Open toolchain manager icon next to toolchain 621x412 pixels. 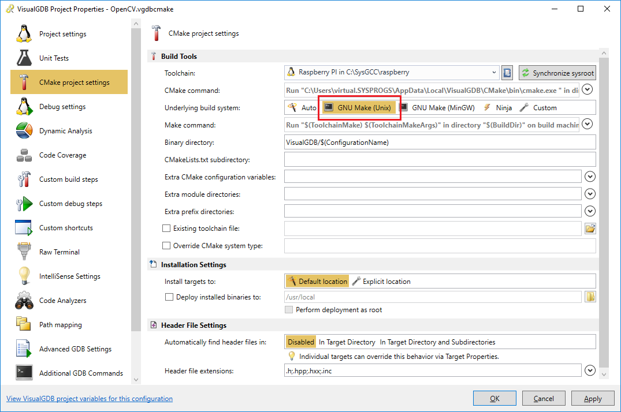click(x=507, y=73)
